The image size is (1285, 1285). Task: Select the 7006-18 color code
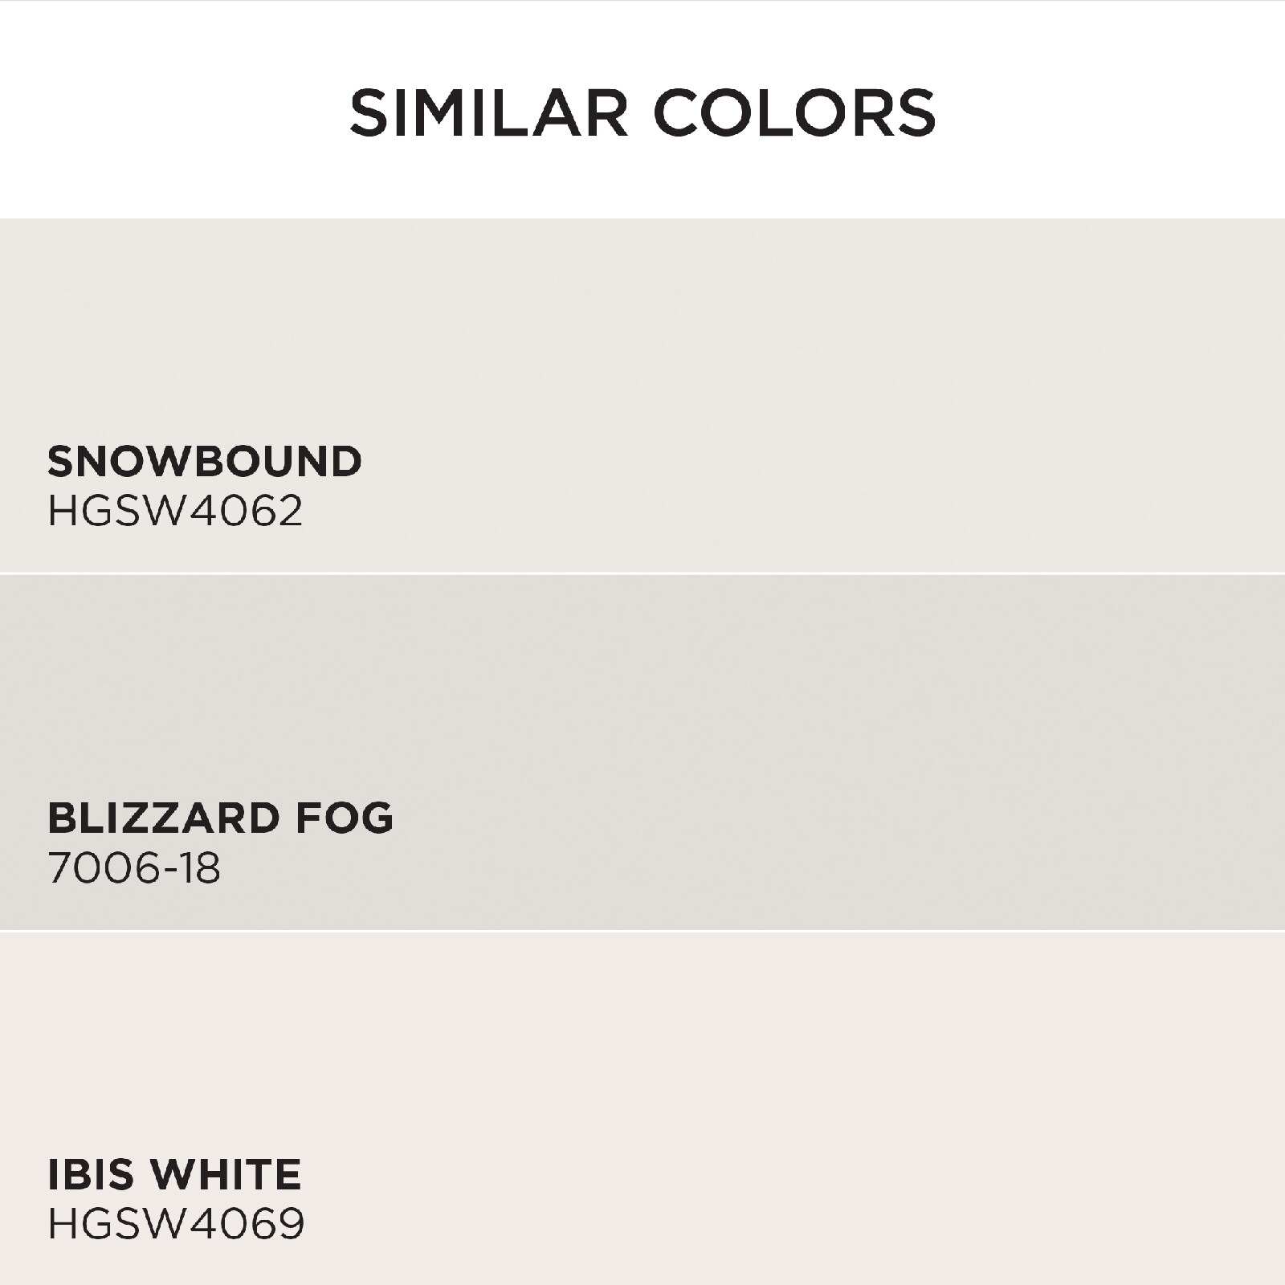(x=134, y=867)
